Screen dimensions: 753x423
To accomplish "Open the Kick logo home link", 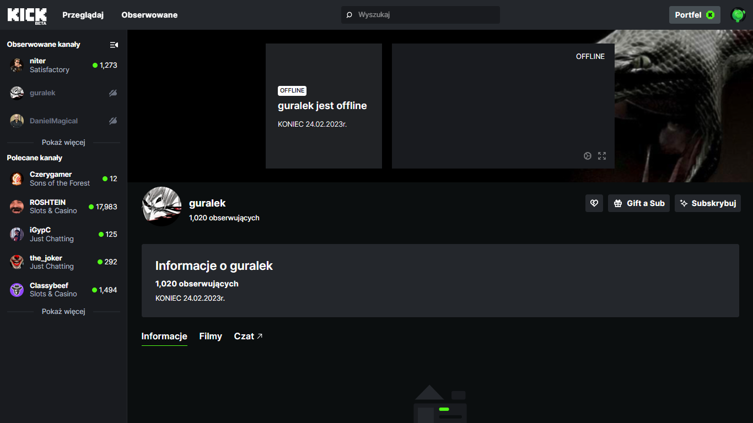I will [x=27, y=15].
